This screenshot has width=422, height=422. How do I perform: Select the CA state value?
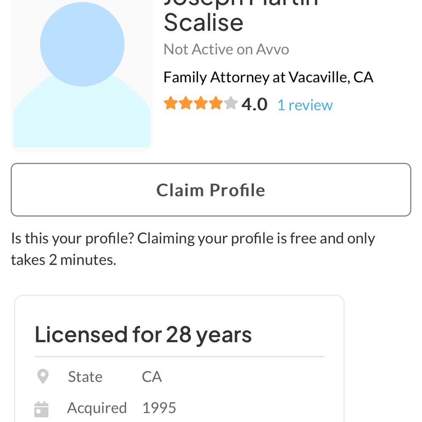click(x=151, y=376)
